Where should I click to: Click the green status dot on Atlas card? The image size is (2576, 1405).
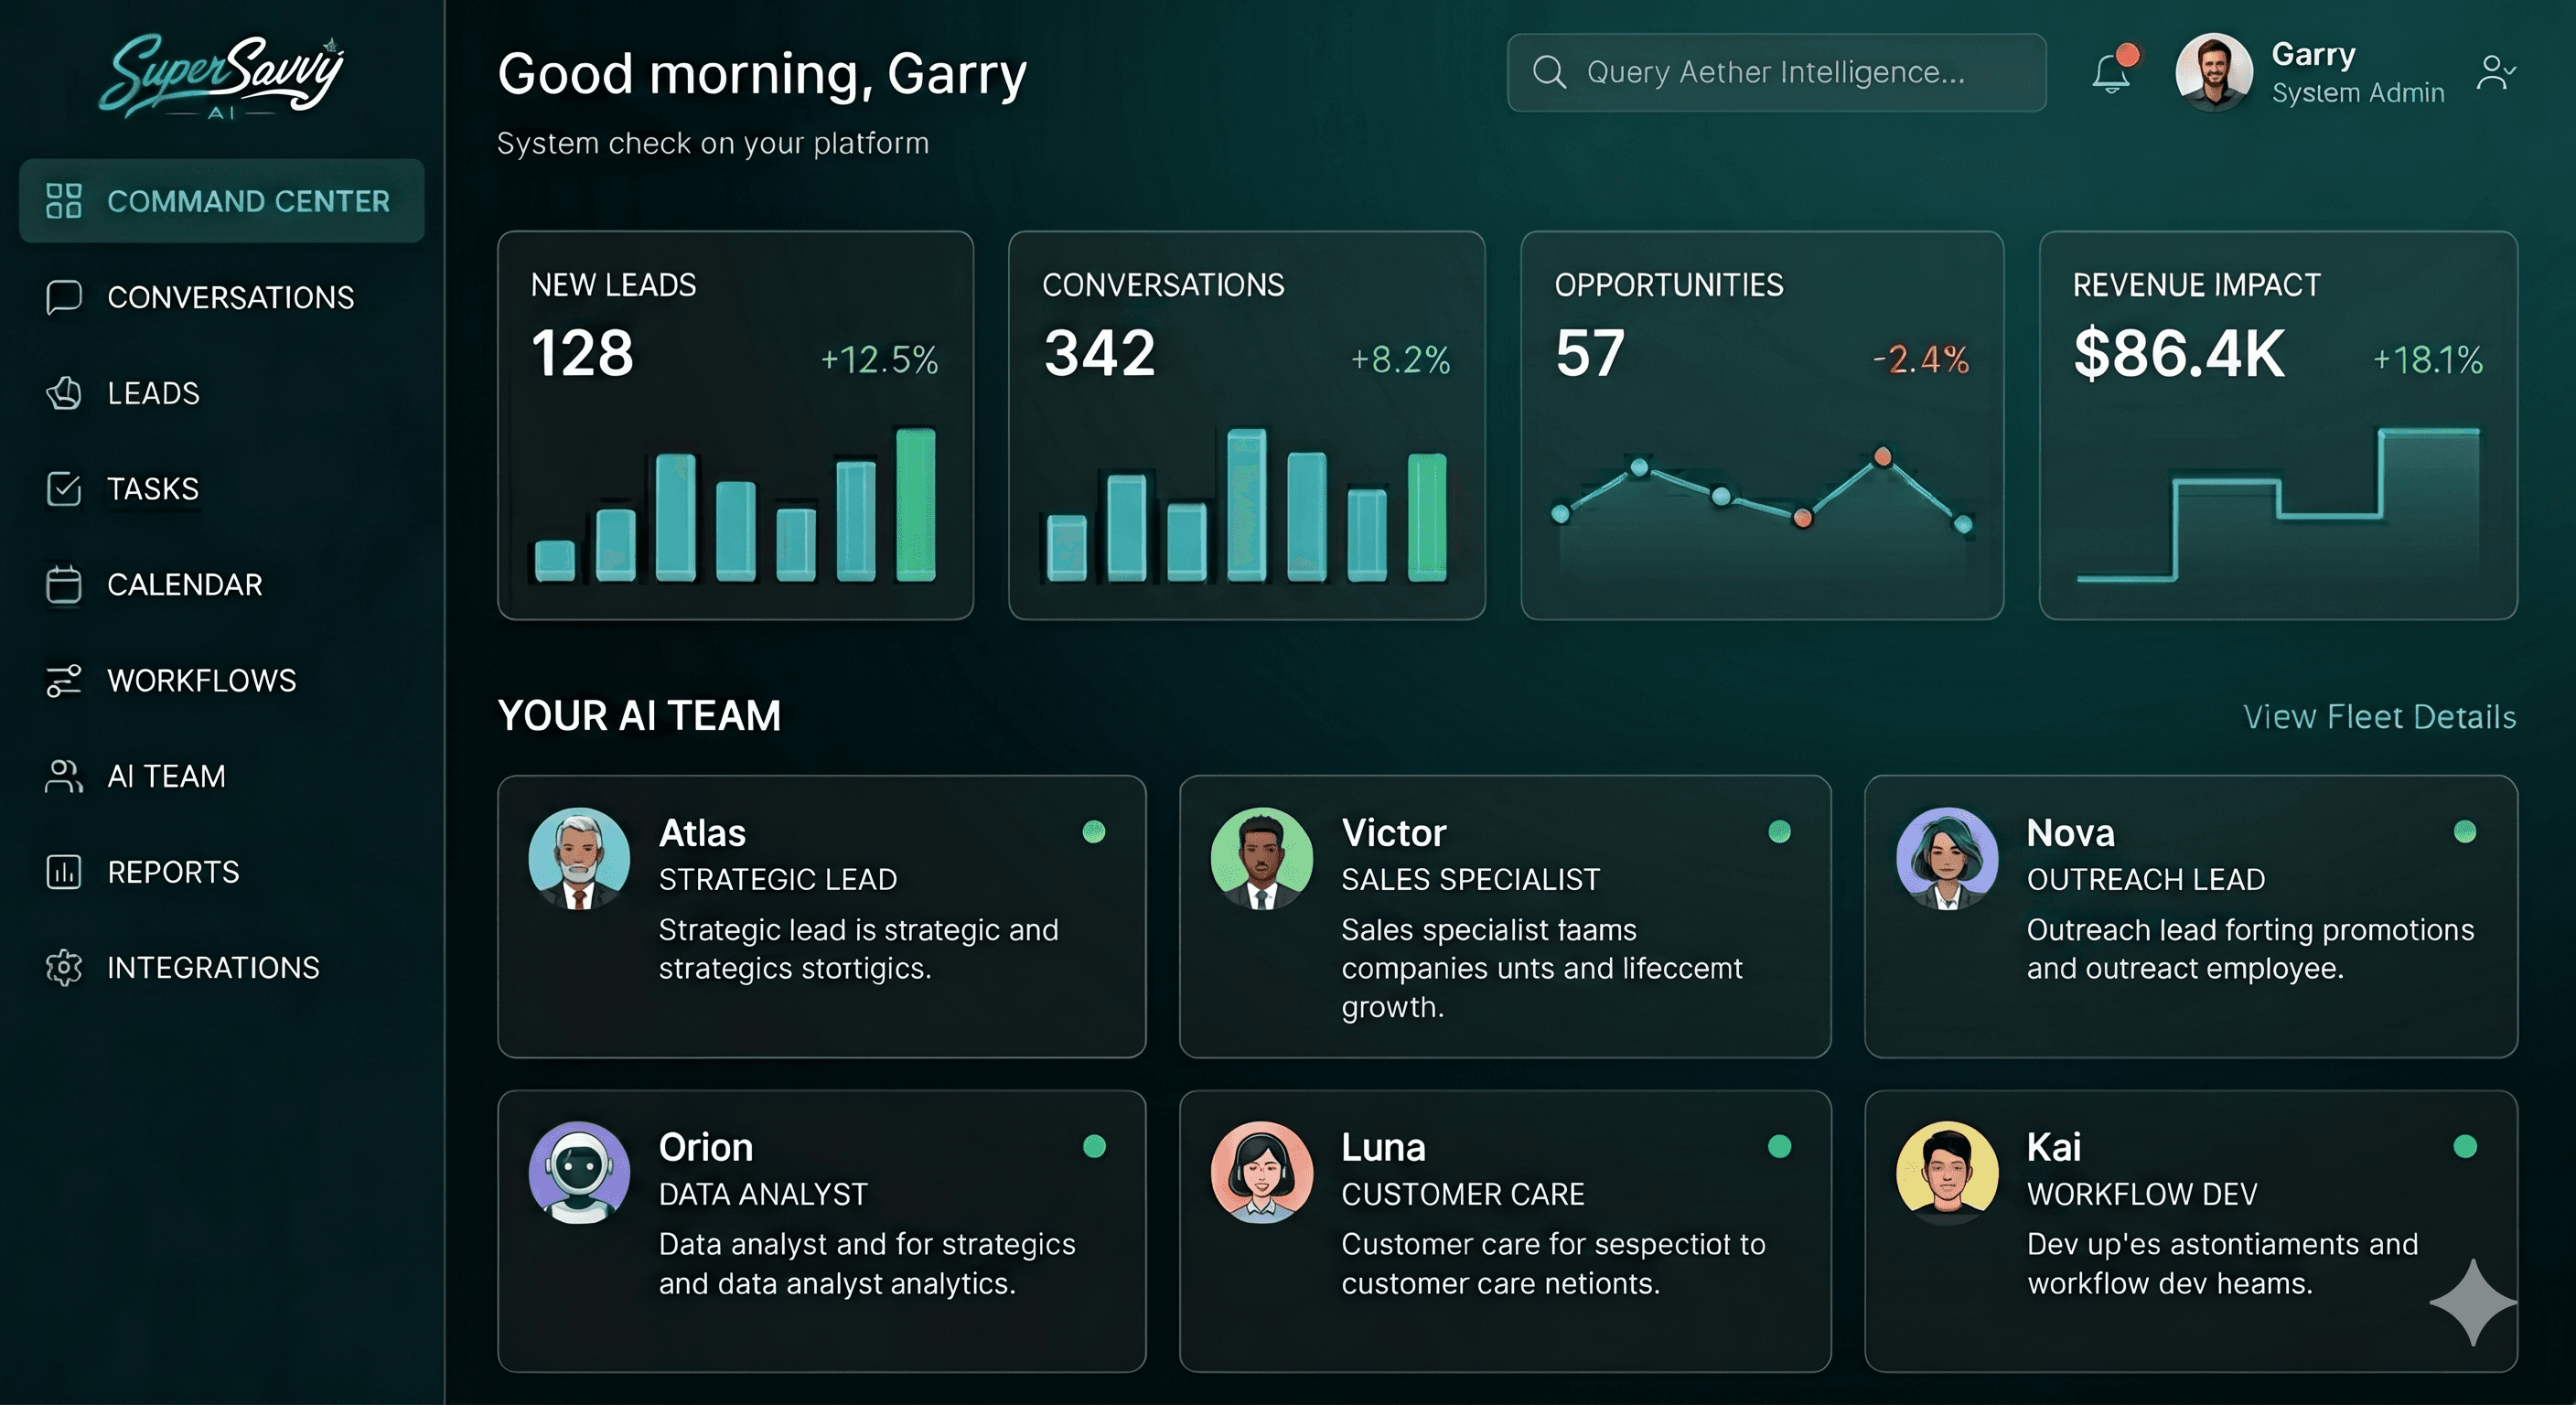1094,831
